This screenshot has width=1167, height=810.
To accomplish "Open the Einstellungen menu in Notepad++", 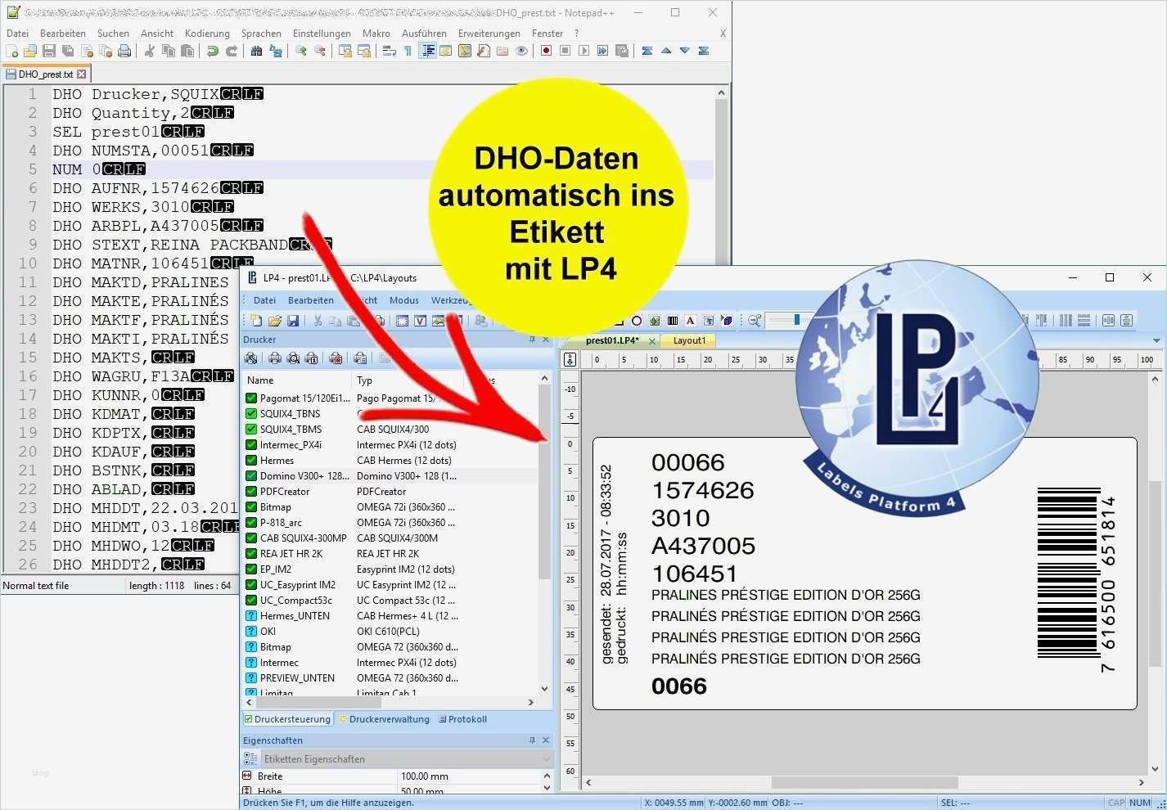I will pos(322,34).
